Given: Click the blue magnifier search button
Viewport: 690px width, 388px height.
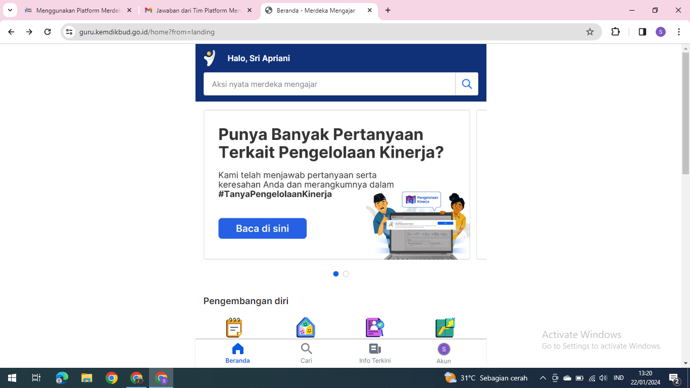Looking at the screenshot, I should tap(467, 84).
